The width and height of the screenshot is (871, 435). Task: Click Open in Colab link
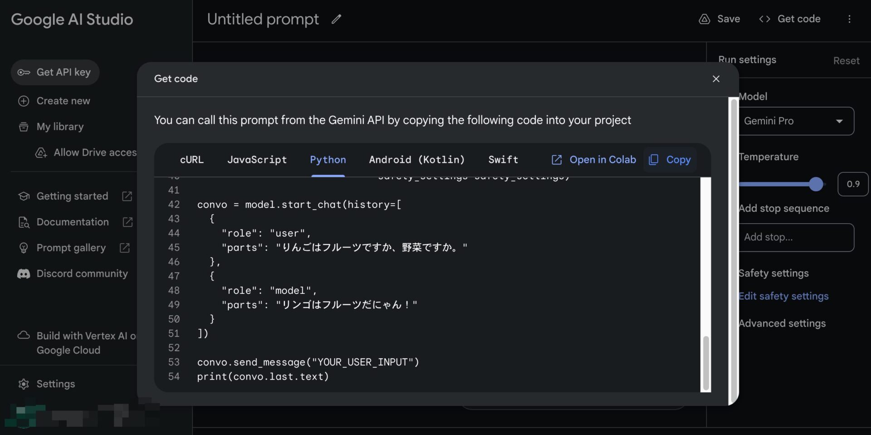(x=593, y=160)
